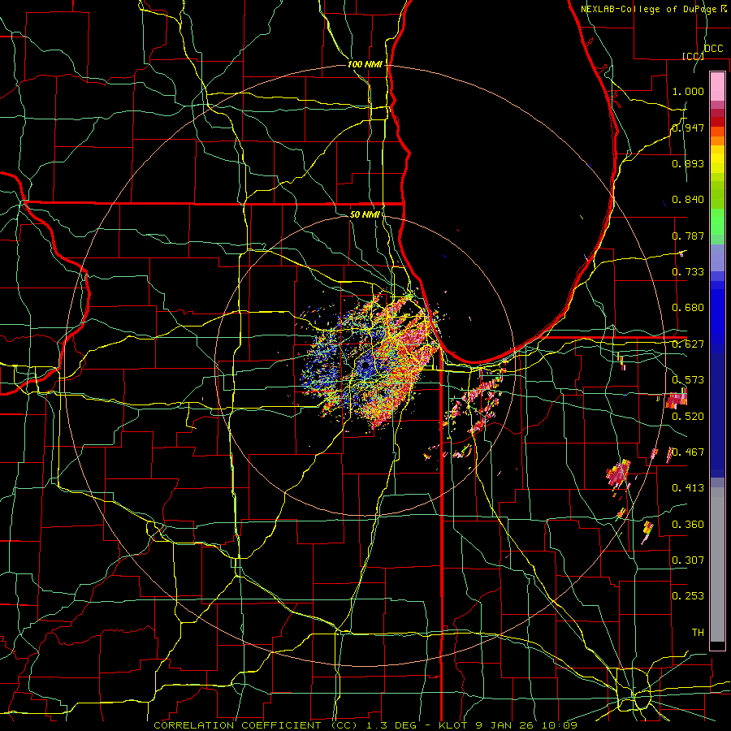The height and width of the screenshot is (731, 731).
Task: Click the Correlation Coefficient KLOT caption
Action: (365, 725)
